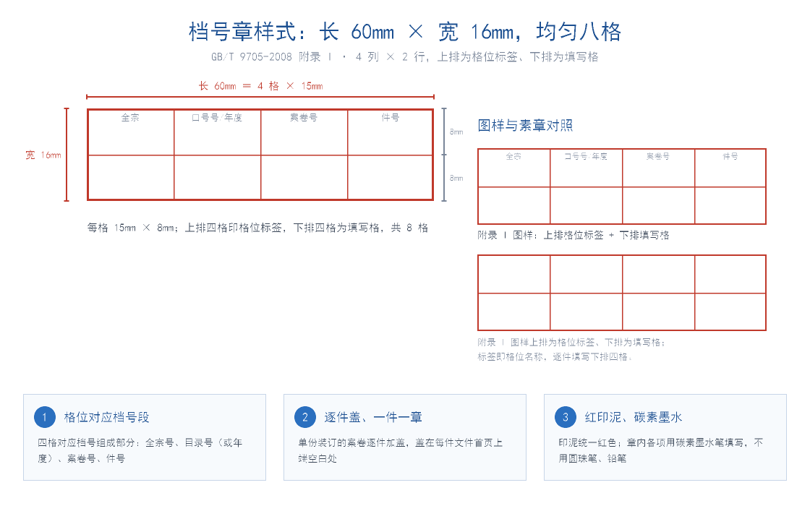
Task: Select the 年度 cell in the large stamp diagram
Action: click(x=218, y=132)
